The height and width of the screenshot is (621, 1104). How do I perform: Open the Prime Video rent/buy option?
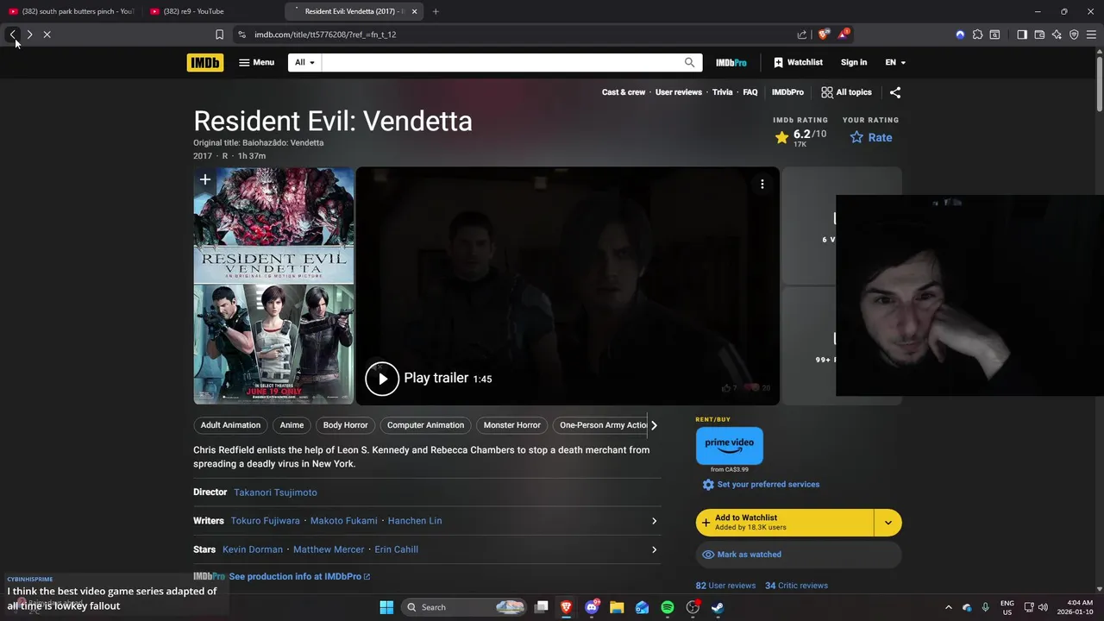coord(730,445)
